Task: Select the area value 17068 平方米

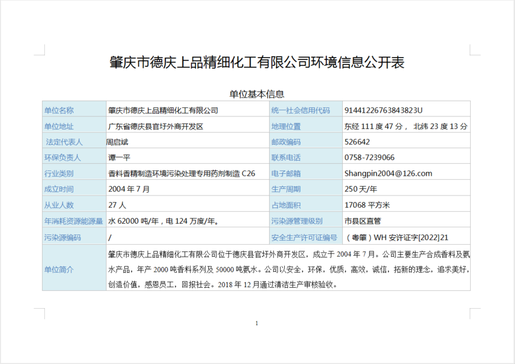Action: (x=367, y=205)
